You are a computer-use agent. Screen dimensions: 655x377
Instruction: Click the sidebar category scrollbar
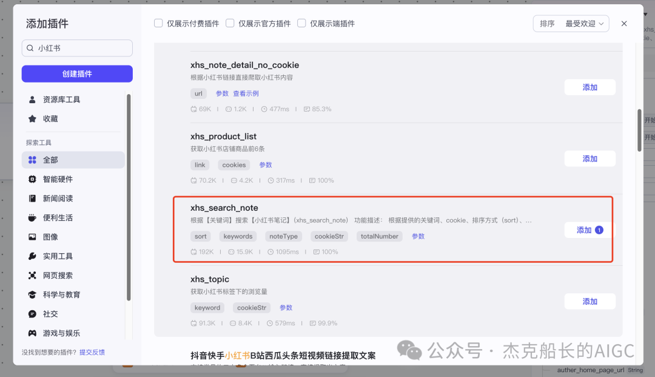click(129, 197)
